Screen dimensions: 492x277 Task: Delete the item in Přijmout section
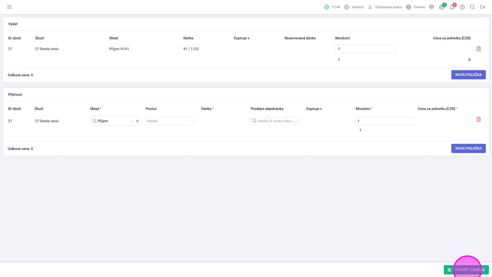pyautogui.click(x=478, y=119)
